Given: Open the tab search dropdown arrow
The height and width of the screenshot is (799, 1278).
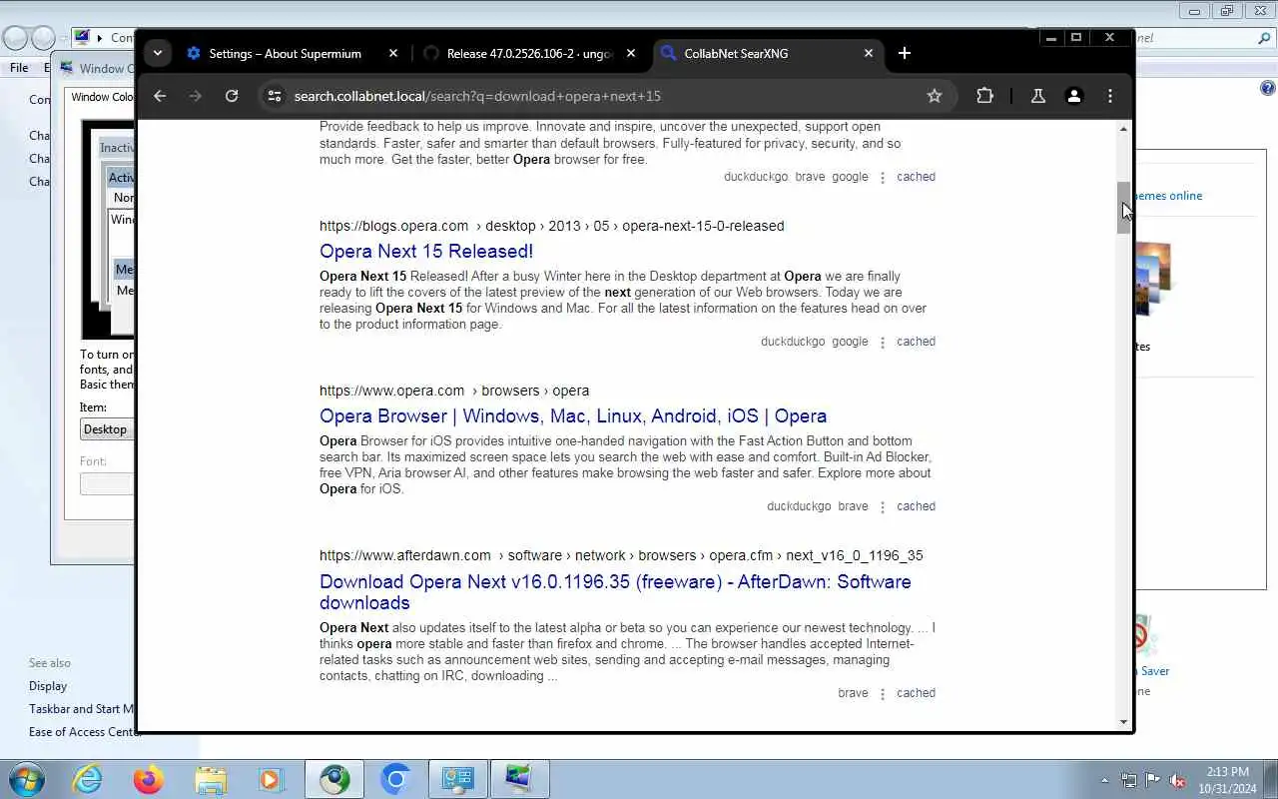Looking at the screenshot, I should [x=158, y=53].
